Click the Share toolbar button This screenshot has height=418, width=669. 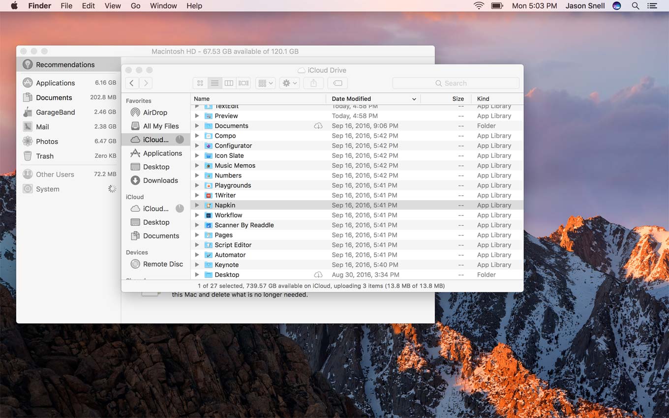(313, 83)
